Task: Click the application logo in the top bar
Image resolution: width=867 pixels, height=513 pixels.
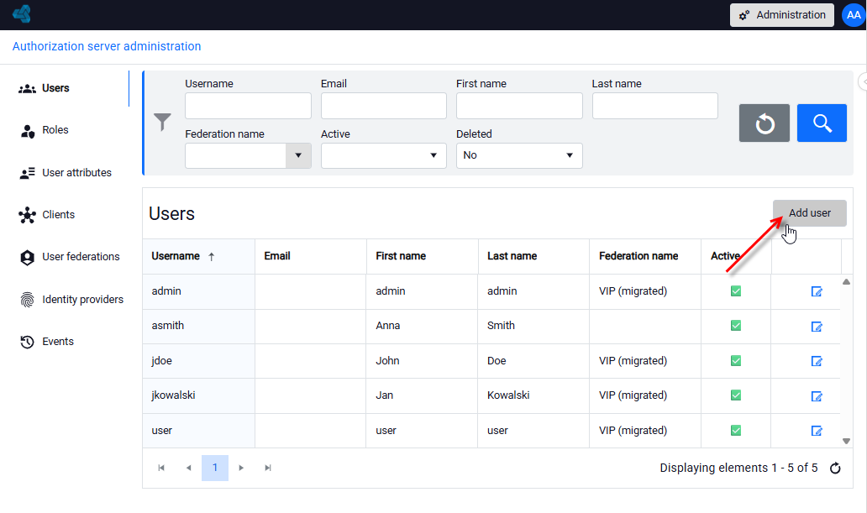Action: [22, 13]
